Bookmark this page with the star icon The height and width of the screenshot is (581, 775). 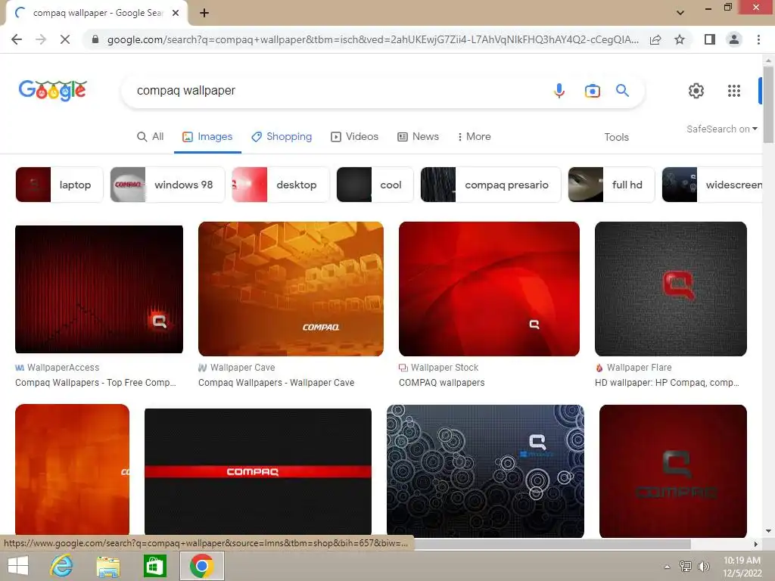(x=680, y=39)
